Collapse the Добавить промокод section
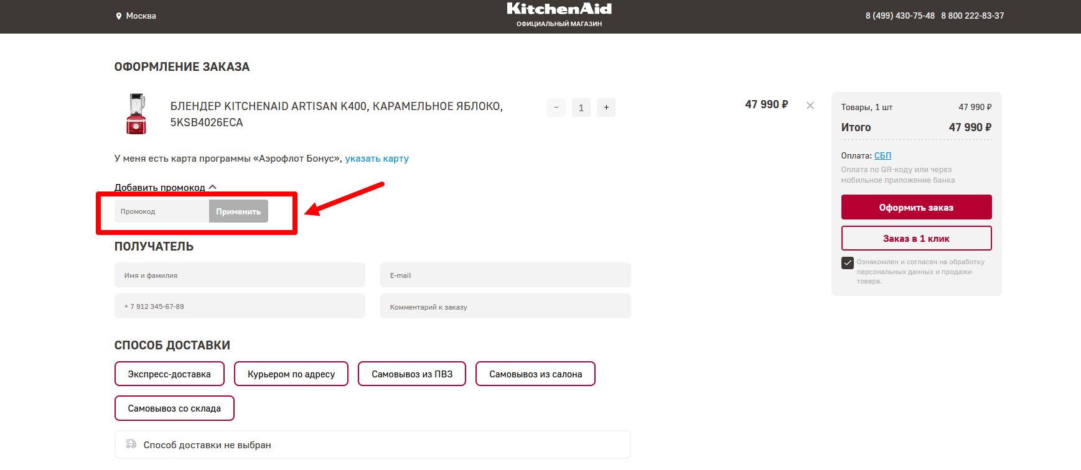The width and height of the screenshot is (1081, 470). click(x=165, y=187)
